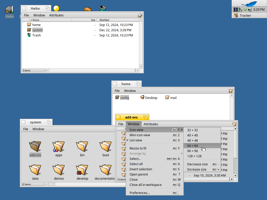Choose 128 × 128 icon size

pyautogui.click(x=202, y=156)
